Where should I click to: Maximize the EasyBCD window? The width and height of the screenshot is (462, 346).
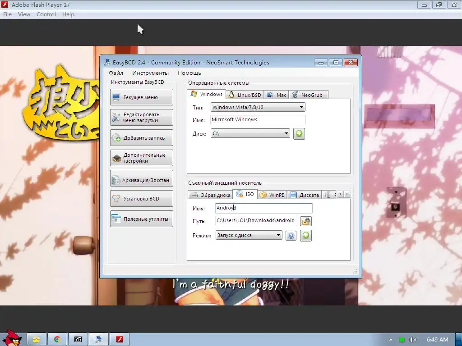point(336,62)
